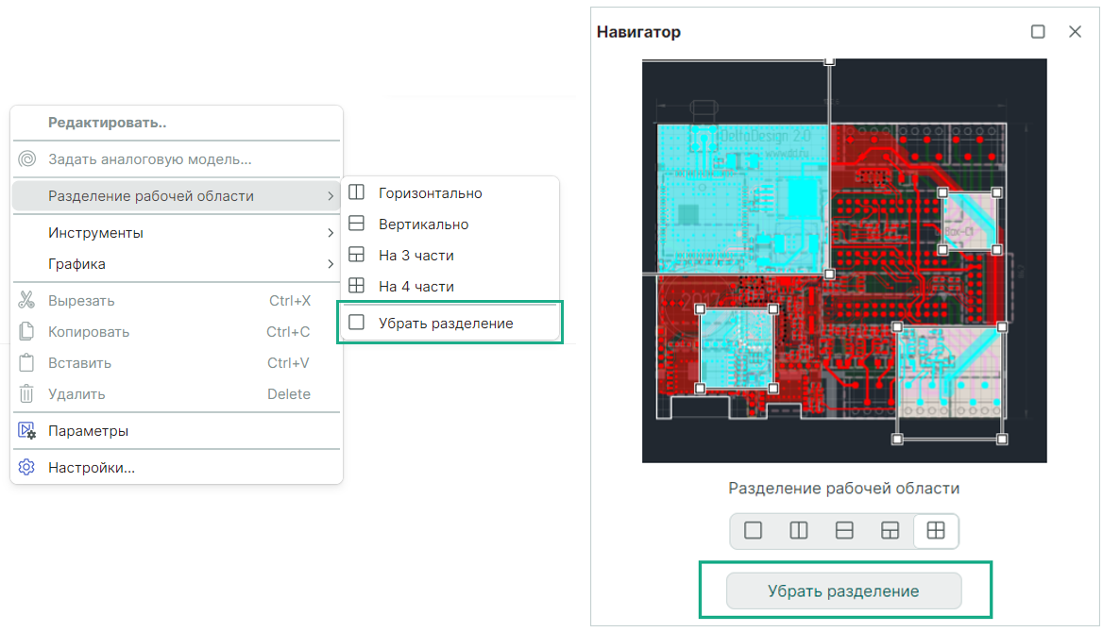Choose На 3 части menu entry

click(416, 256)
